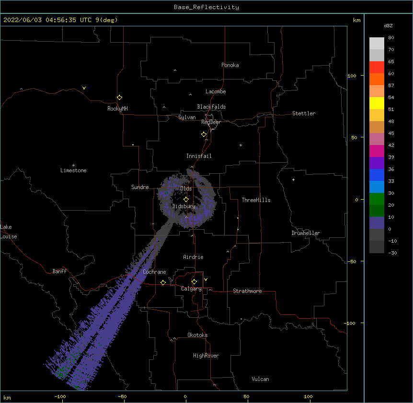Click the asterisk marker above Limestone label
Screen dimensions: 413x403
pos(73,166)
